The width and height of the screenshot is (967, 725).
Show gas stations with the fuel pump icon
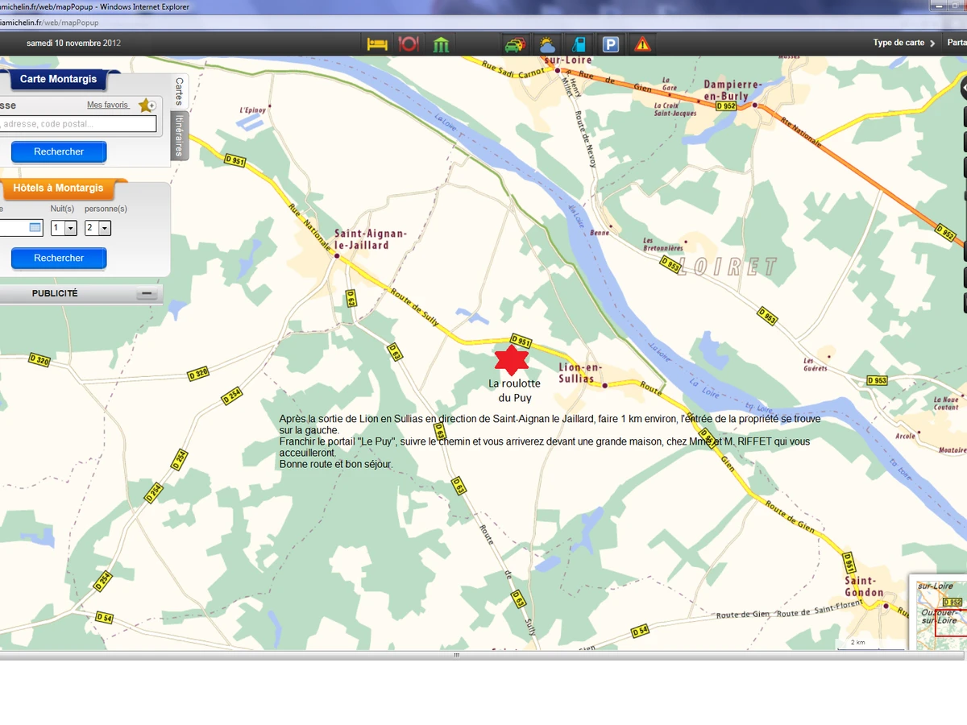coord(579,43)
